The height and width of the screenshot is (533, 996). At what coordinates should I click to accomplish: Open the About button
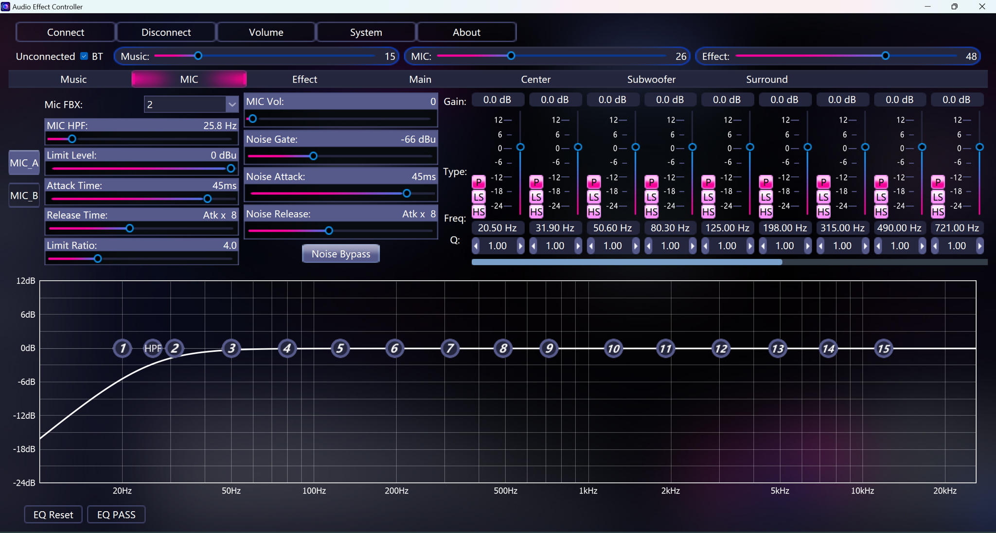(x=466, y=32)
